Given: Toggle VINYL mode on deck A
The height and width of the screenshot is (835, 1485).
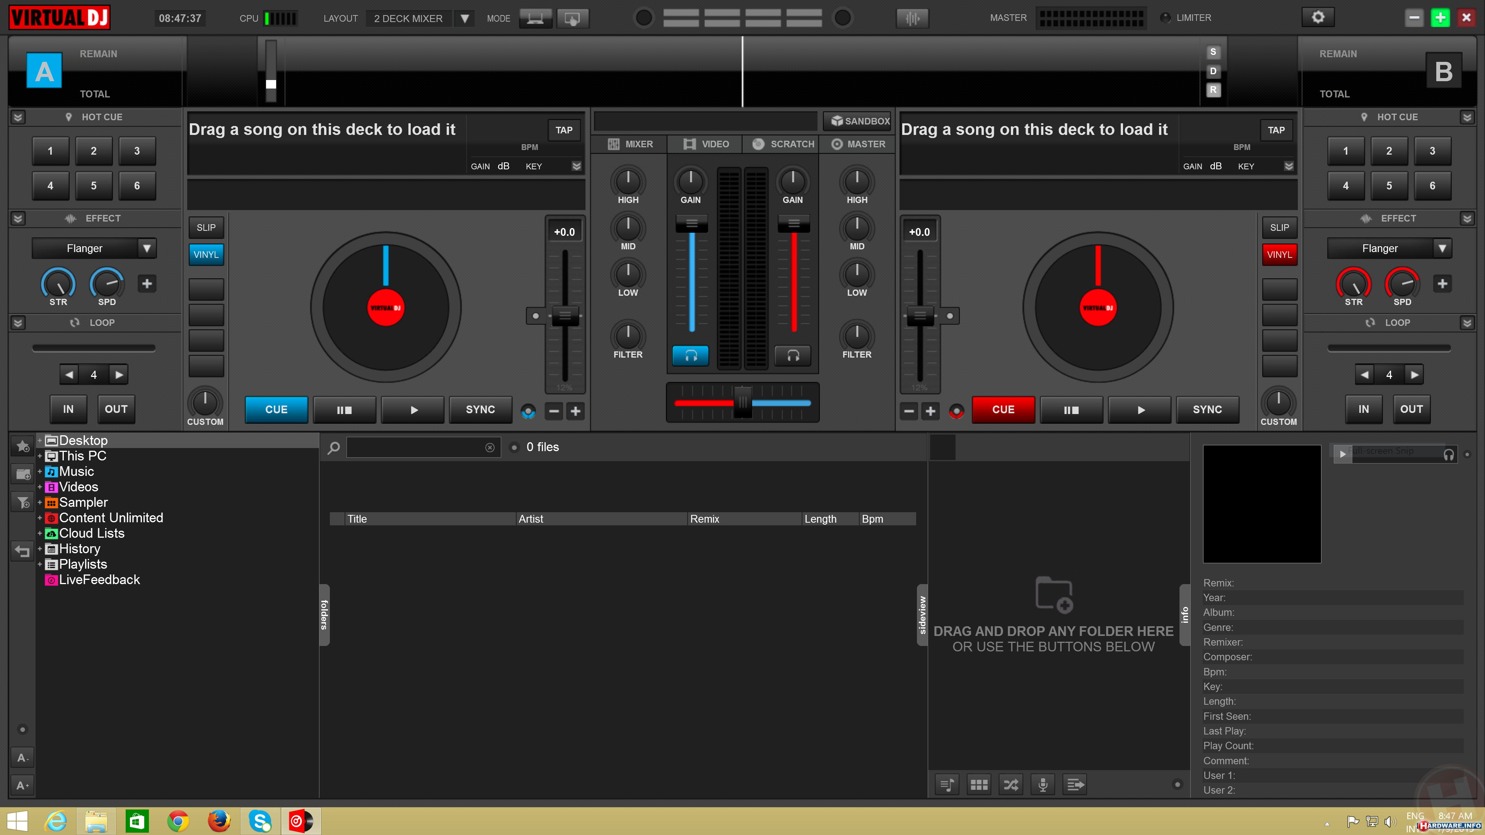Looking at the screenshot, I should click(206, 255).
